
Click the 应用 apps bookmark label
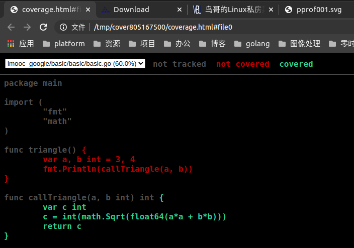(x=27, y=44)
